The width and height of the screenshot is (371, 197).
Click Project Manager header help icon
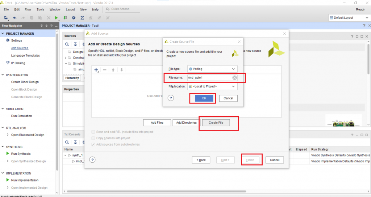click(364, 25)
